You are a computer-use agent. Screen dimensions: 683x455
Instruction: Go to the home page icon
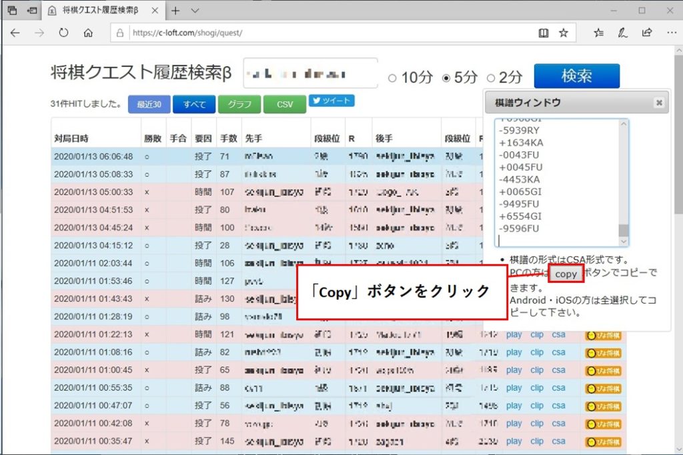pos(89,33)
